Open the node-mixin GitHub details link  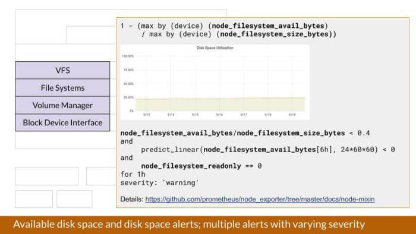point(260,200)
